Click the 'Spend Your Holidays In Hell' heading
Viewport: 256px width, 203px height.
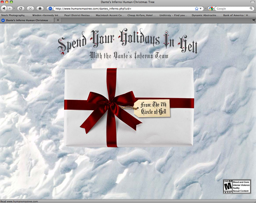coord(128,41)
